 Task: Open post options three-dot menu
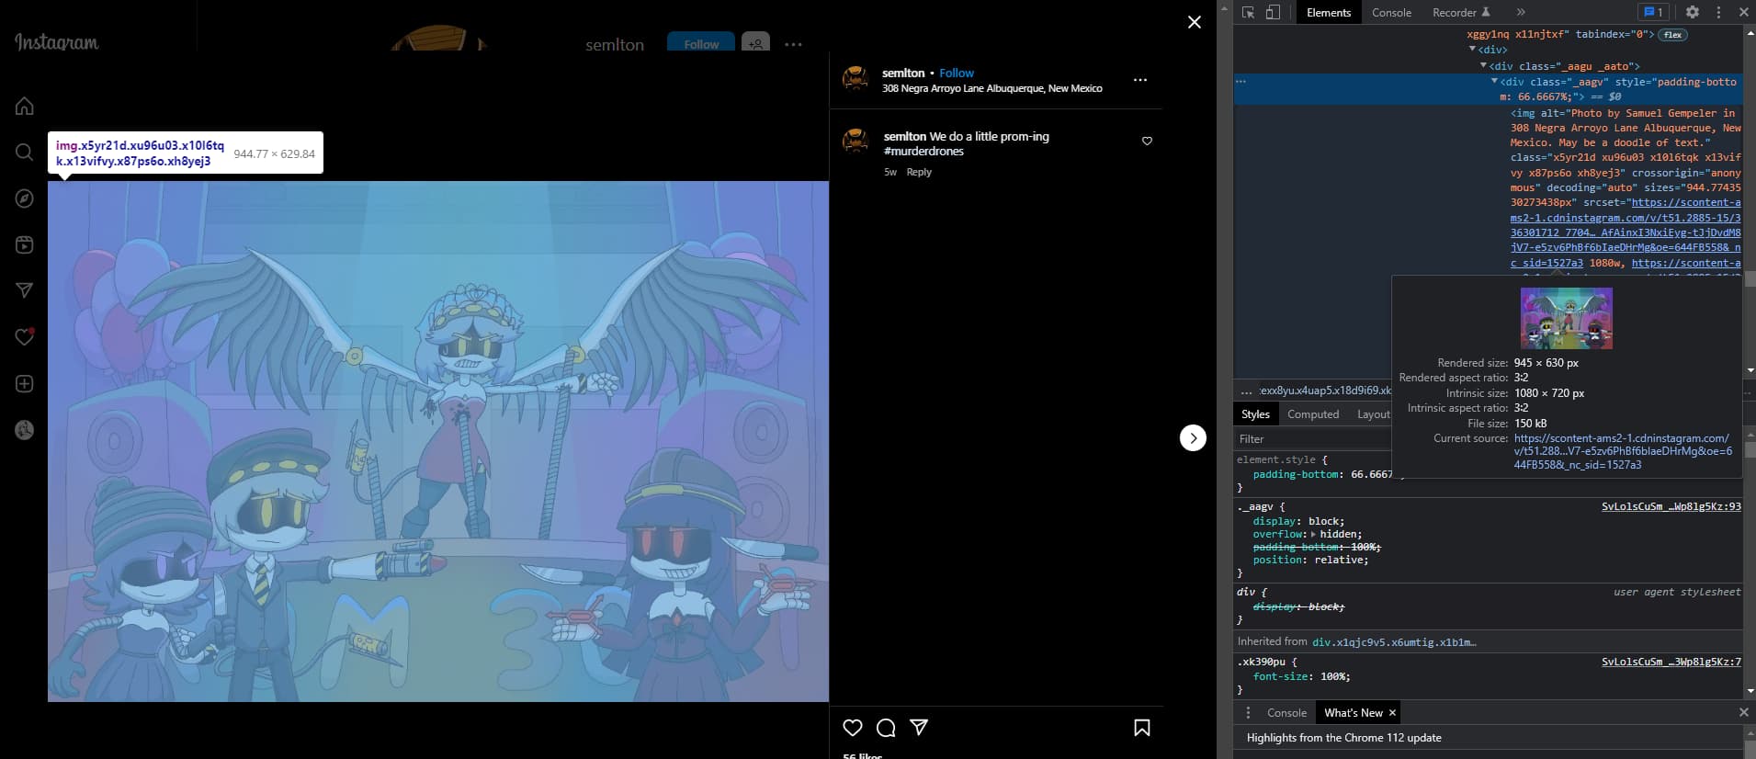pos(1140,80)
